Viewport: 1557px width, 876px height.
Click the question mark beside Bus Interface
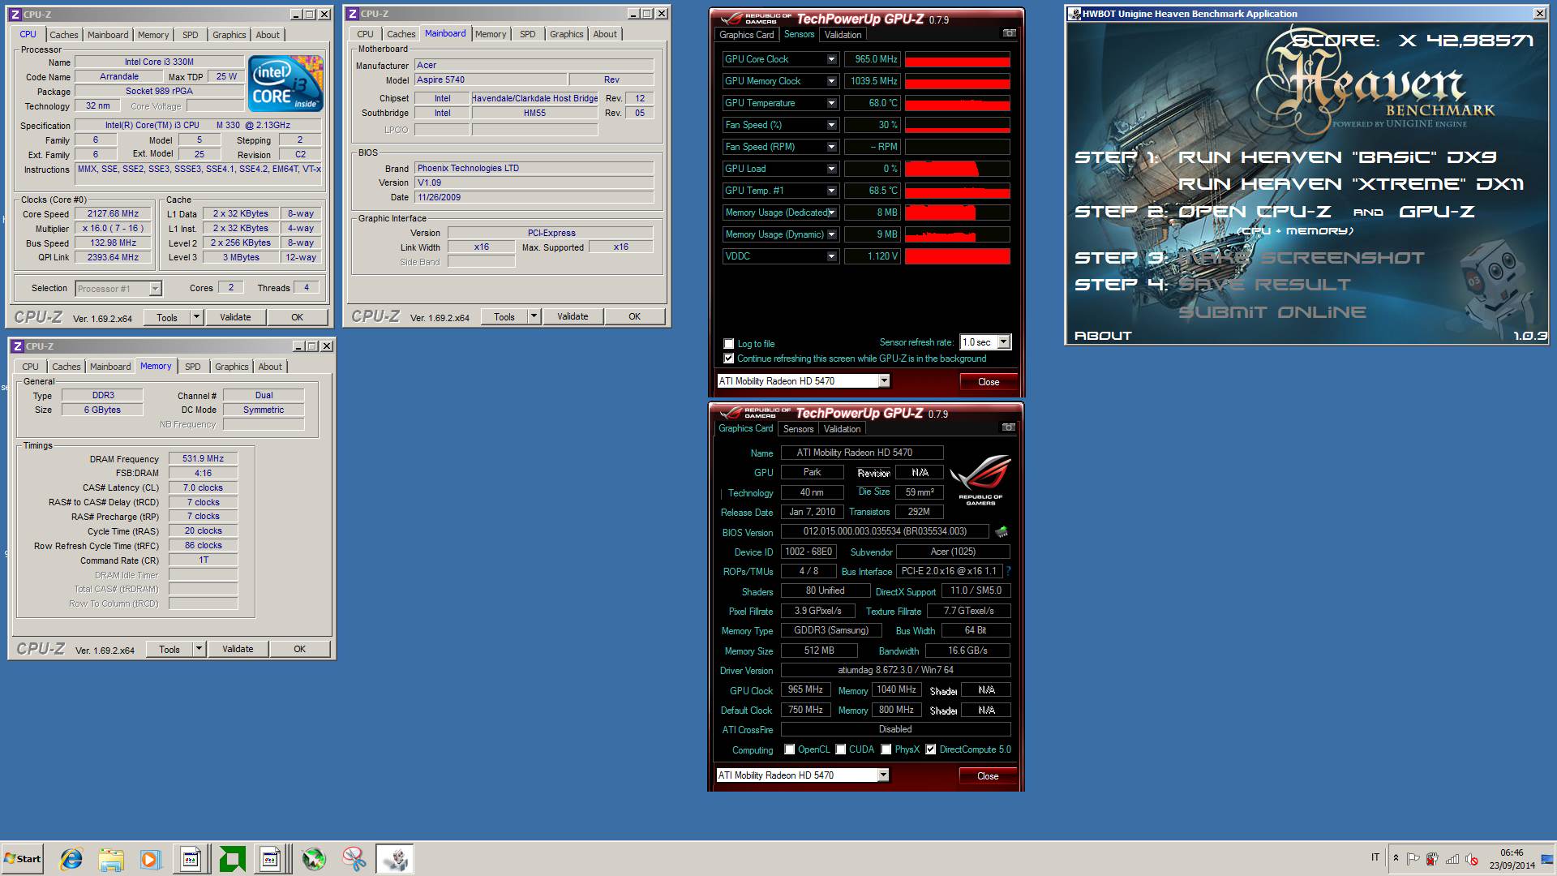(1008, 571)
